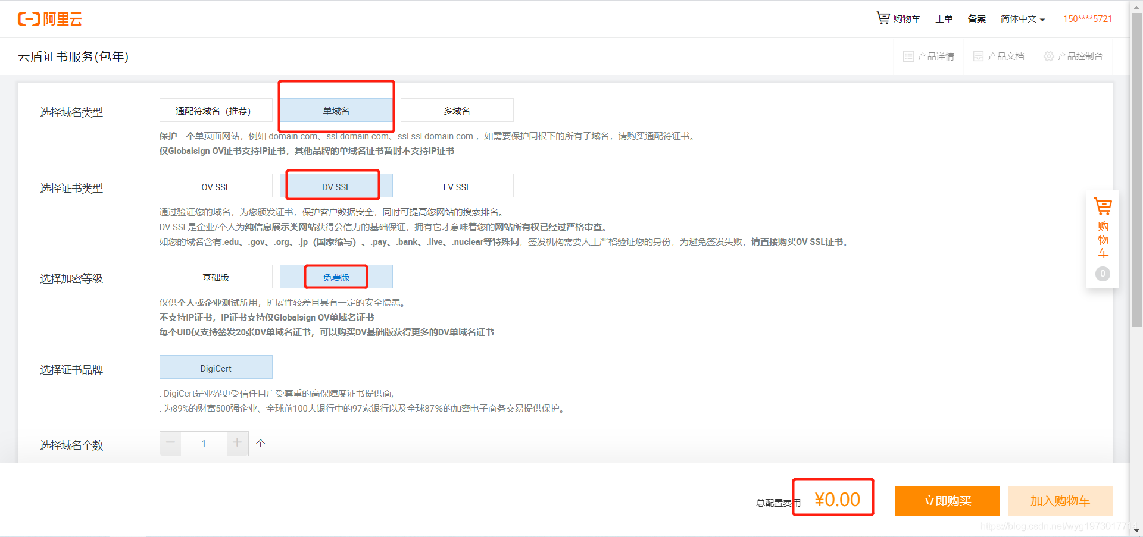
Task: Click the 选择证书品牌 label
Action: pyautogui.click(x=71, y=370)
